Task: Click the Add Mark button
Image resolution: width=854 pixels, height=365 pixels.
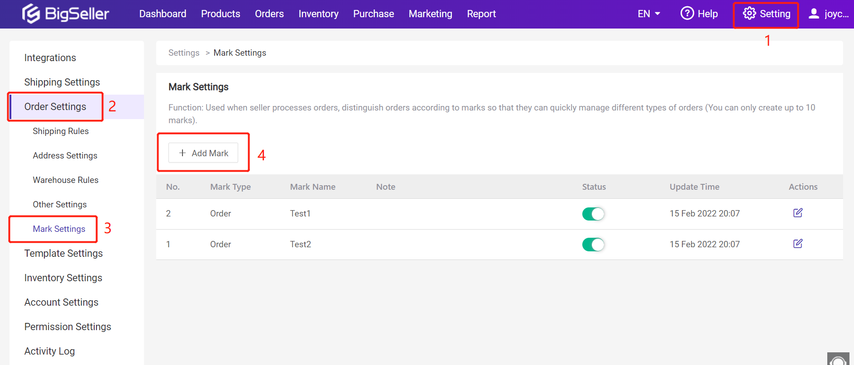Action: pos(203,153)
